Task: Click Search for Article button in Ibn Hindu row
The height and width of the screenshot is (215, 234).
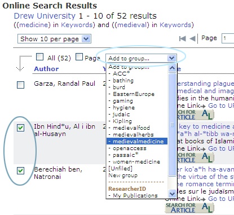Action: (195, 157)
